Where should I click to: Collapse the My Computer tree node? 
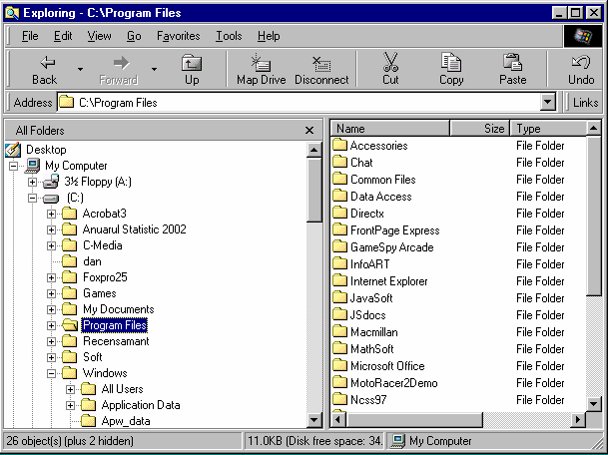pos(13,166)
